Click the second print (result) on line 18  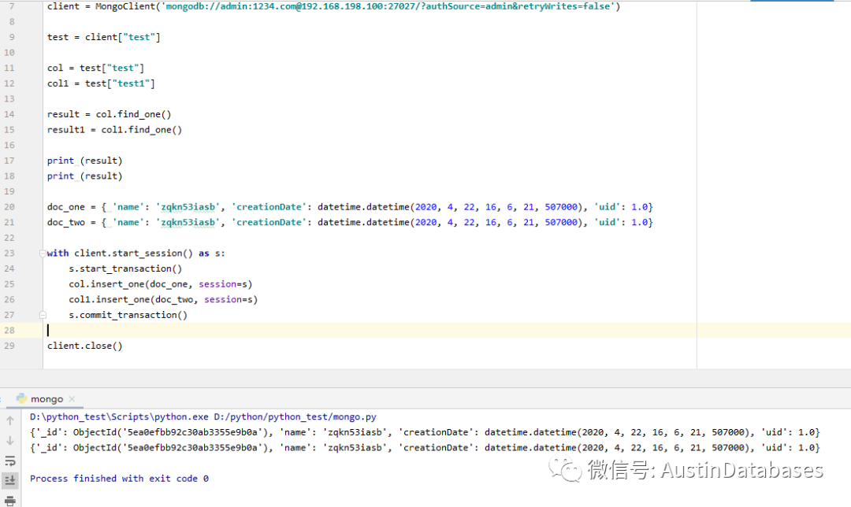click(84, 176)
